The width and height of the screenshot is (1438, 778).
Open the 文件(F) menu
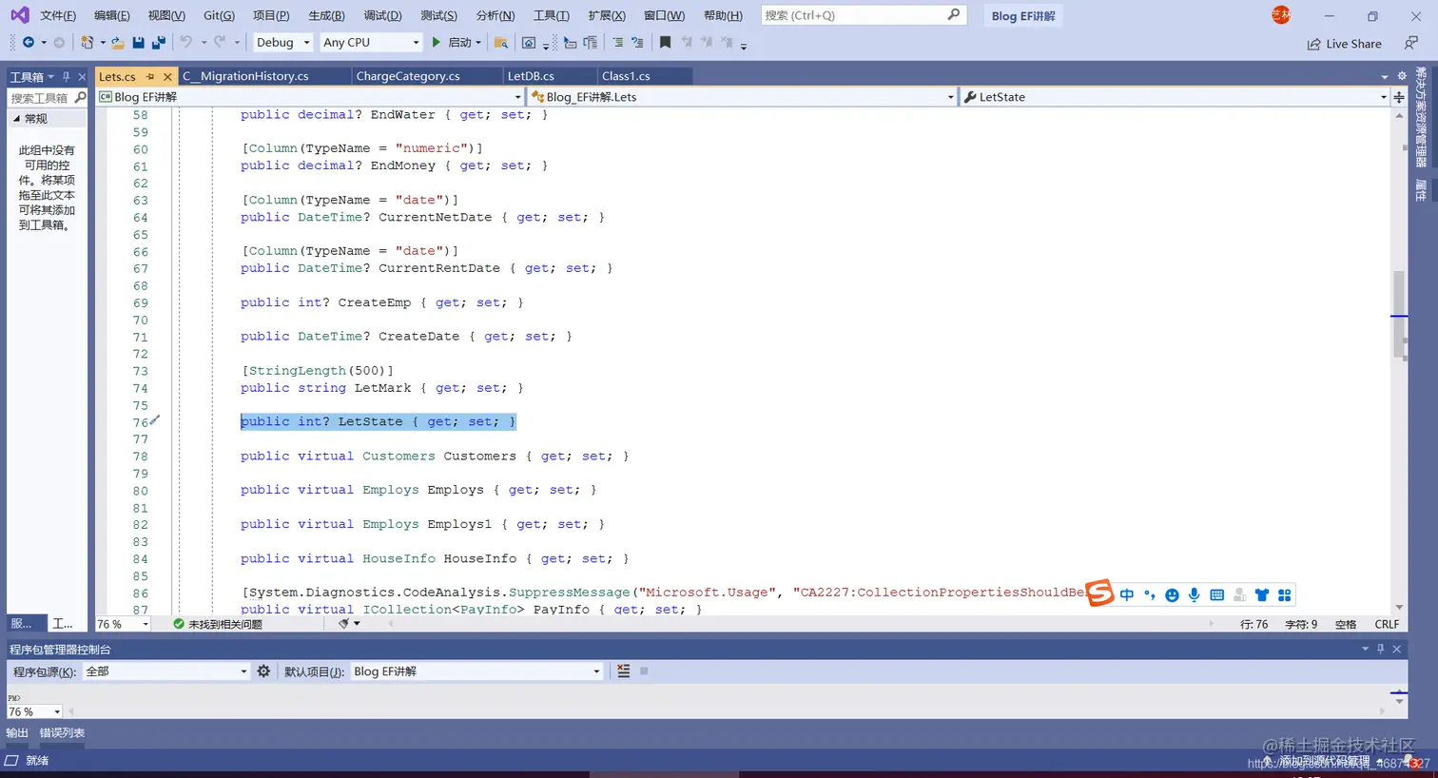[x=58, y=15]
